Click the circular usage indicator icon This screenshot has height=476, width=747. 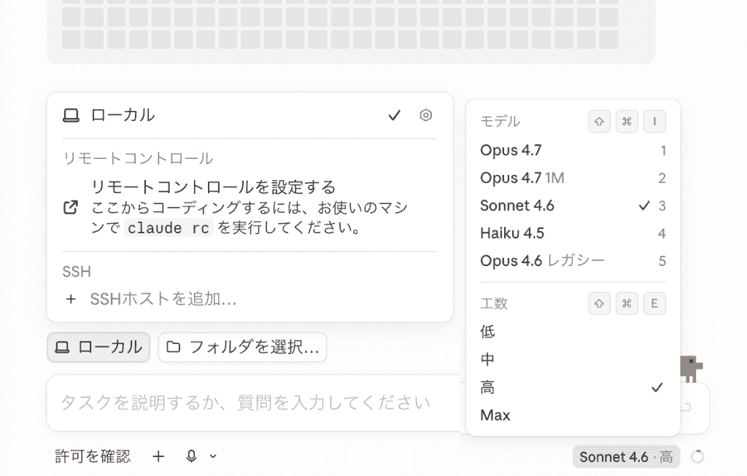point(697,456)
